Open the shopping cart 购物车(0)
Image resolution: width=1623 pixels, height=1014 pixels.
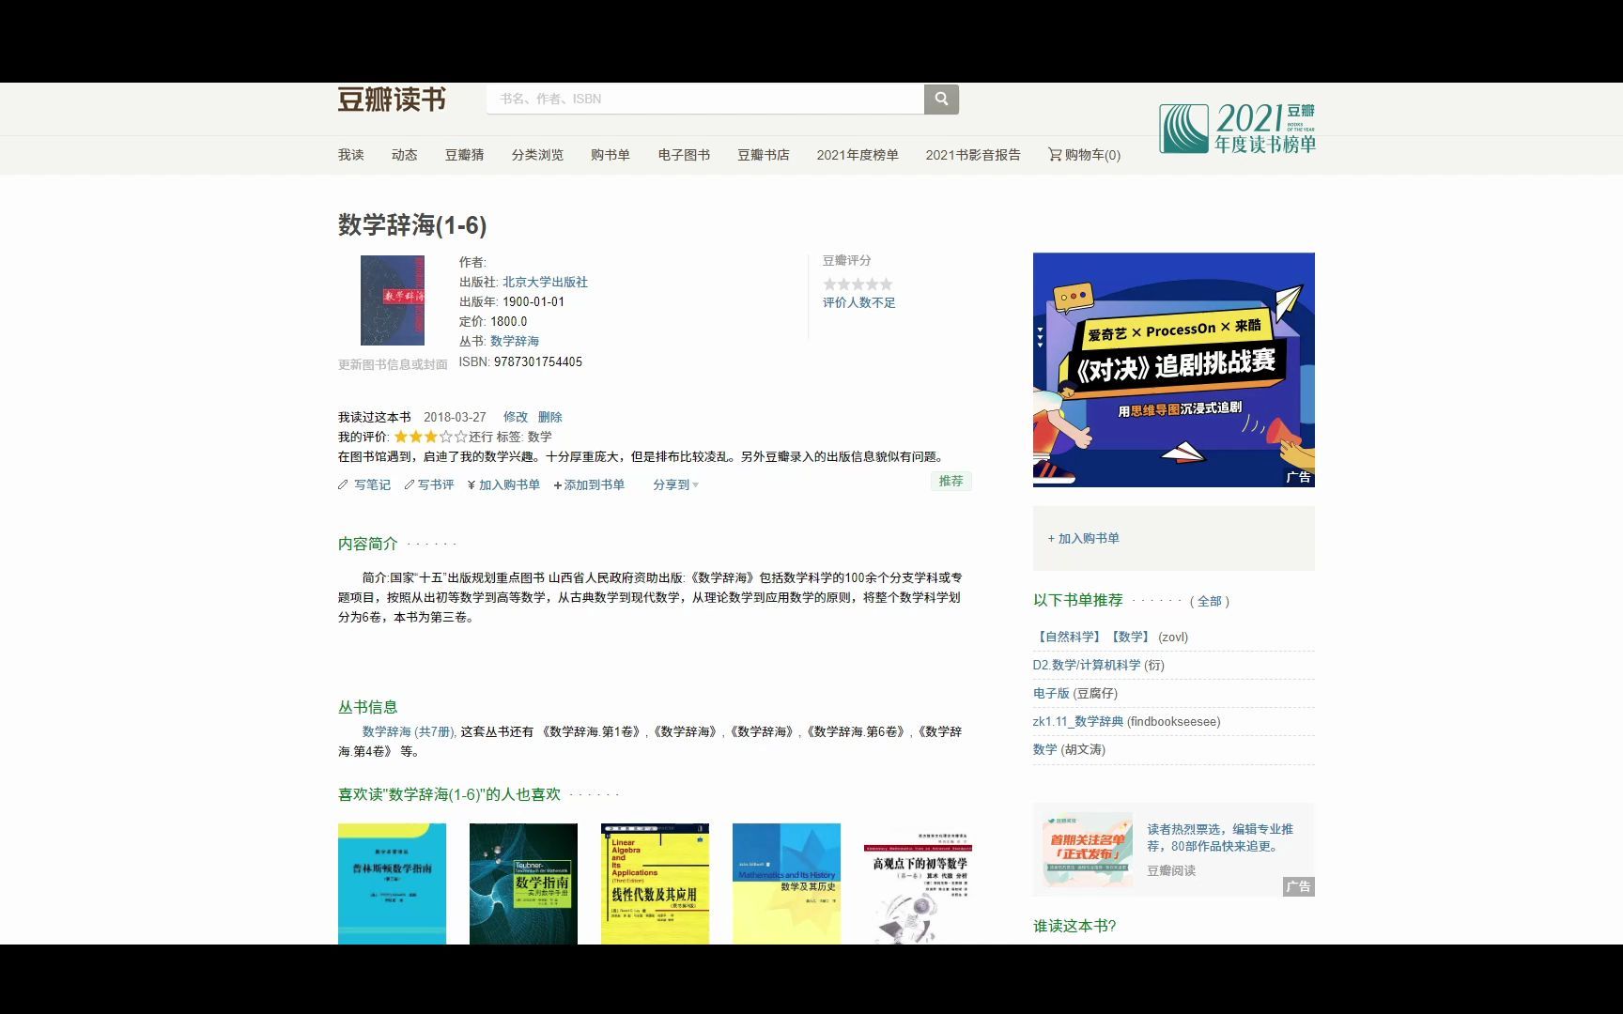[x=1084, y=155]
